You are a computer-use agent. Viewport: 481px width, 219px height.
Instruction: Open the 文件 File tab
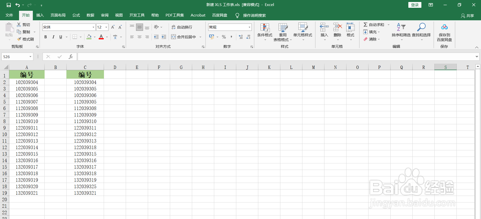pyautogui.click(x=9, y=15)
